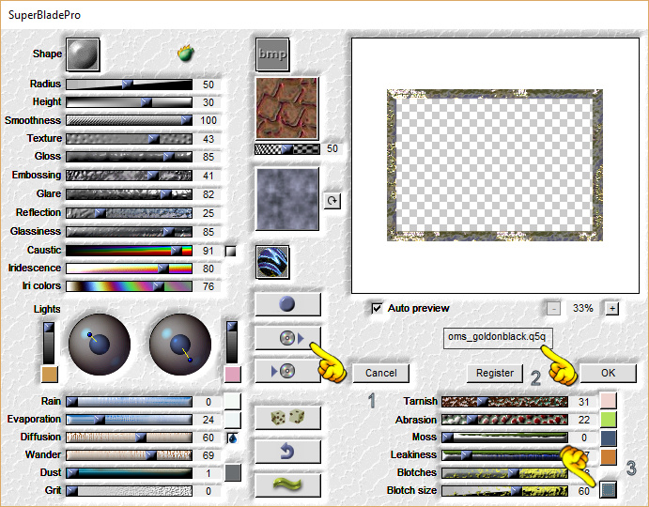Open the orange Leakiness color swatch
This screenshot has width=649, height=507.
coord(609,457)
